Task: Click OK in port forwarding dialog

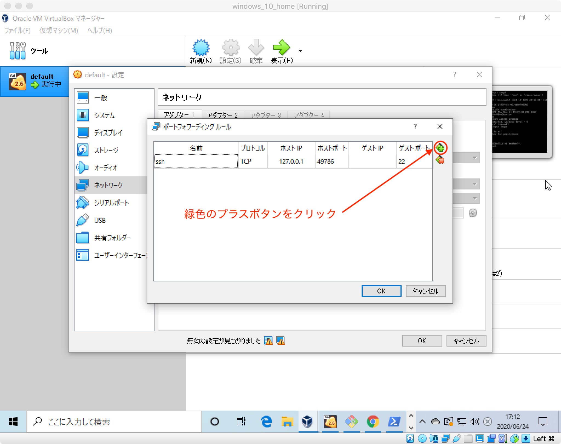Action: tap(381, 291)
